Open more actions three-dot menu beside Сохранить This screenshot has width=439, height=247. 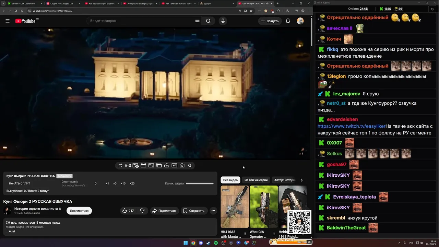coord(213,211)
